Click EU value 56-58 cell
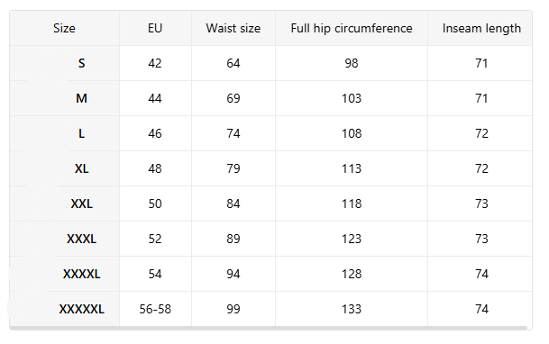This screenshot has height=344, width=549. click(x=155, y=310)
